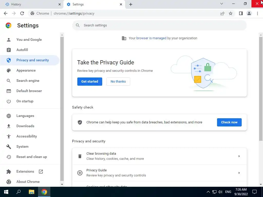Click the Extensions external-link icon
Image resolution: width=263 pixels, height=197 pixels.
[x=41, y=172]
